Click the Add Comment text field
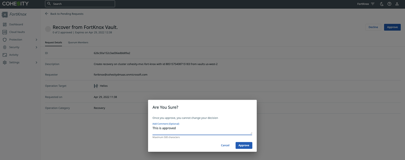The image size is (405, 160). 202,130
